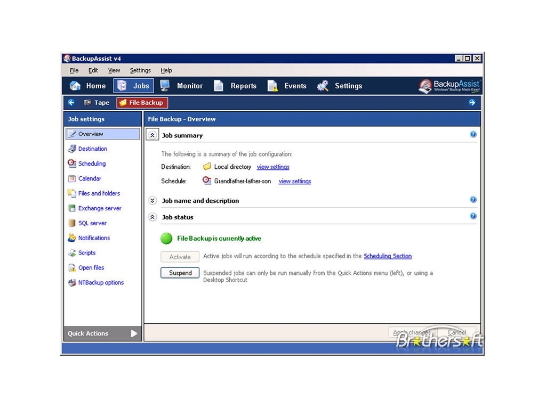Go forward with the right arrow icon

pos(472,102)
